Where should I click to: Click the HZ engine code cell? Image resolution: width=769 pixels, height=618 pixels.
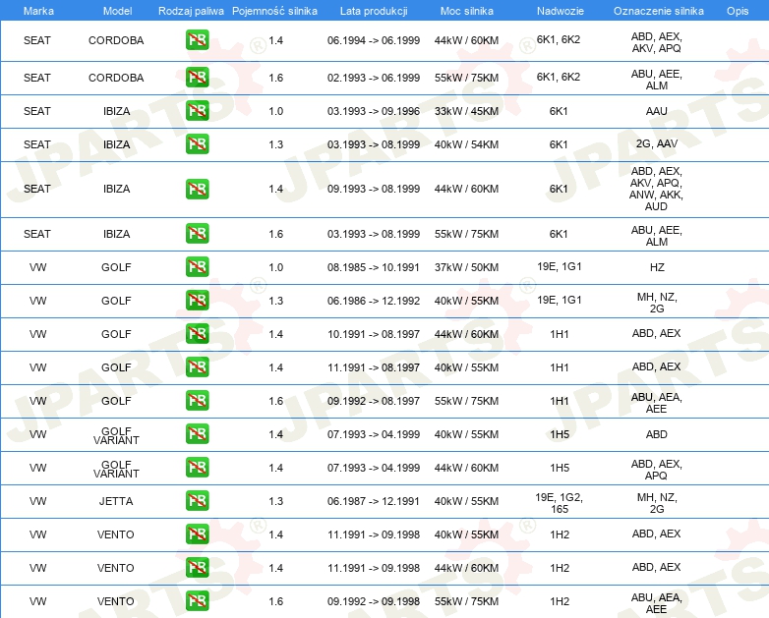pos(657,267)
